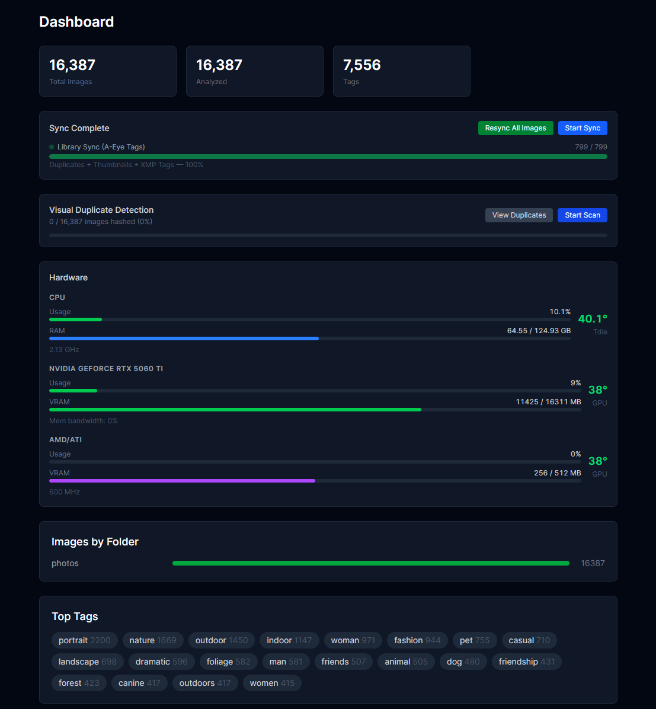
Task: Click the photos folder name
Action: (65, 563)
